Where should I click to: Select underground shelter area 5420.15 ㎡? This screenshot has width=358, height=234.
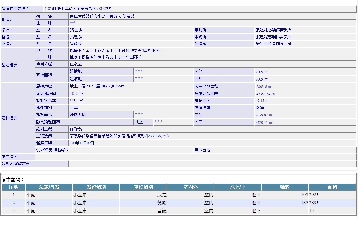[x=264, y=123]
